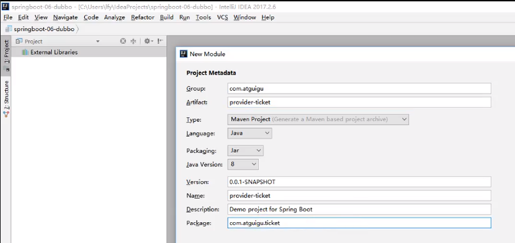Screen dimensions: 515x243
Task: Click the Description label
Action: (x=203, y=209)
